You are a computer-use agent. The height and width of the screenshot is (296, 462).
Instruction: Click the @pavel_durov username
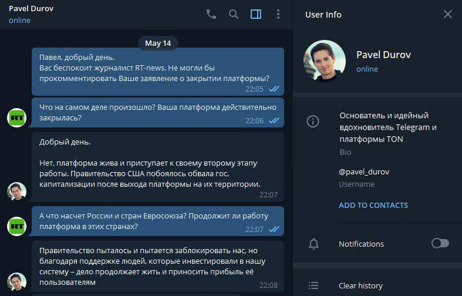click(x=364, y=172)
